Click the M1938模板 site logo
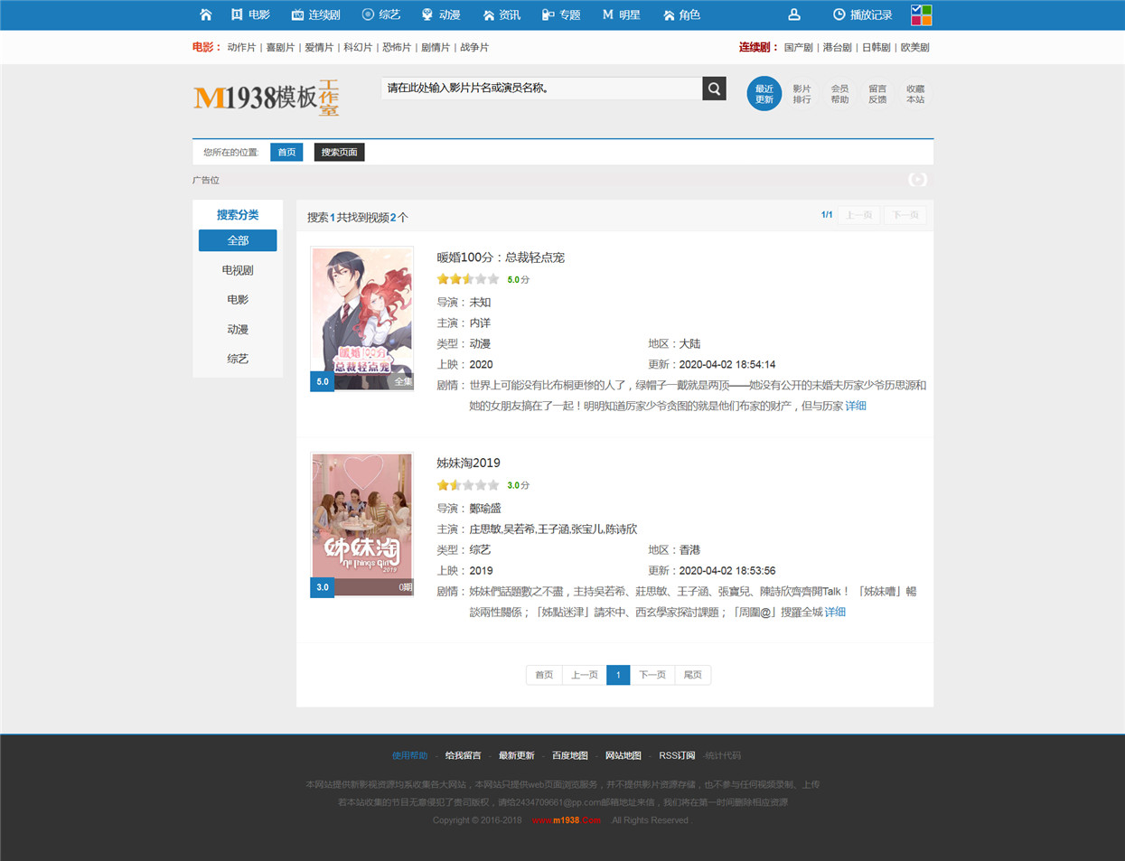 (x=267, y=97)
